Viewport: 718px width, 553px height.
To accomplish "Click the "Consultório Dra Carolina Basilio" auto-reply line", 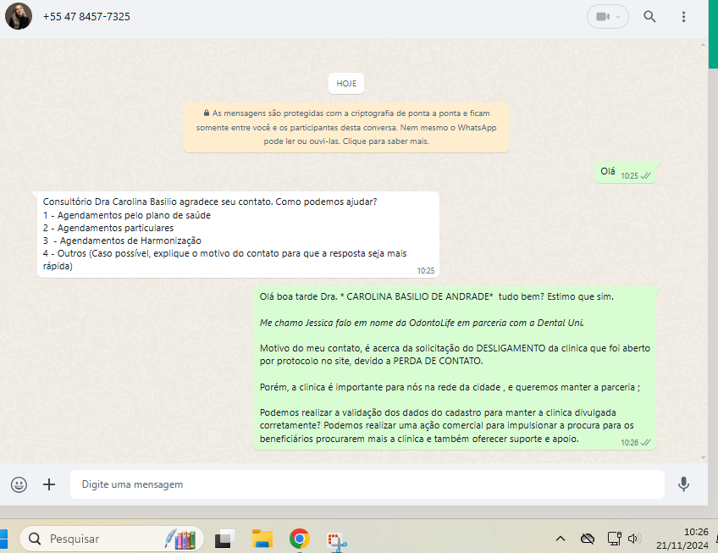I will (210, 202).
